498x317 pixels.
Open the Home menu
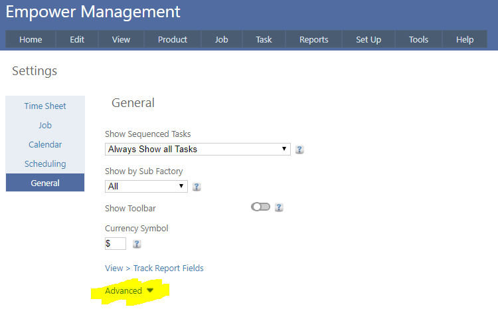[x=31, y=39]
